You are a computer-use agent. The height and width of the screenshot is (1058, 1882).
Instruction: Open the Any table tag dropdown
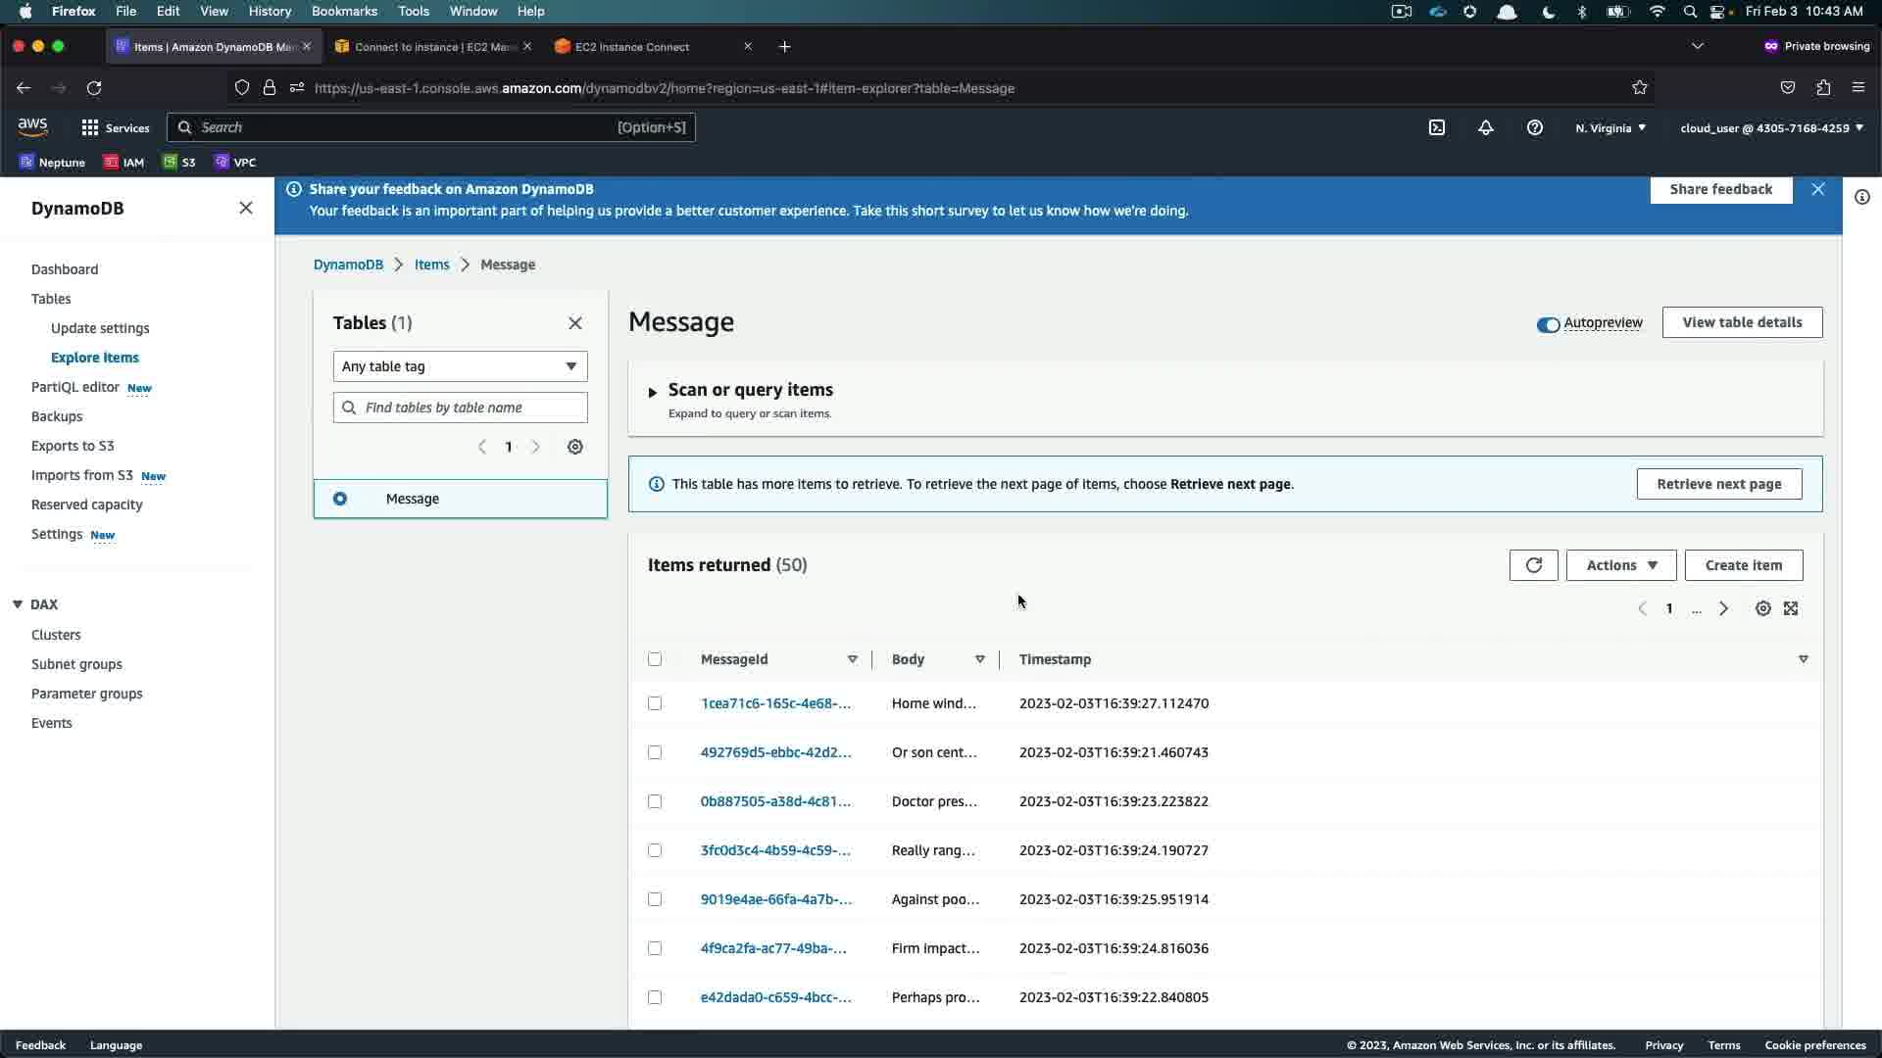[460, 366]
